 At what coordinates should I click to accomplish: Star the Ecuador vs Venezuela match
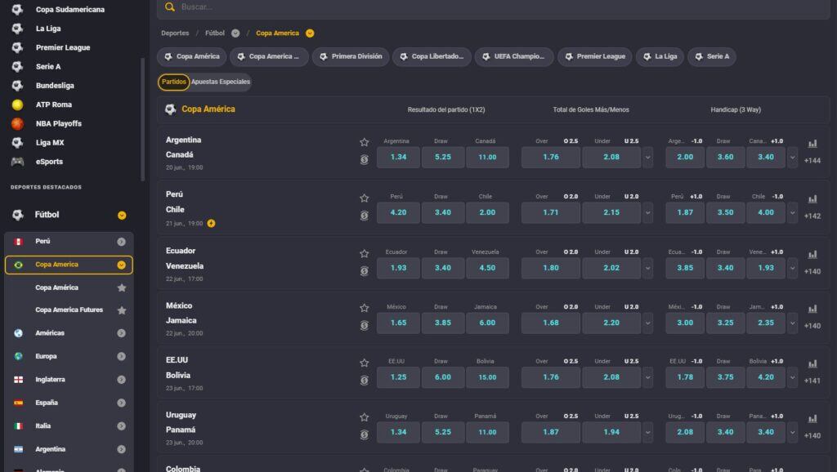365,253
